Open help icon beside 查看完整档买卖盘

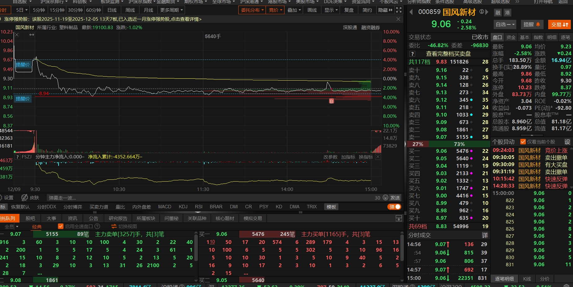[x=412, y=54]
